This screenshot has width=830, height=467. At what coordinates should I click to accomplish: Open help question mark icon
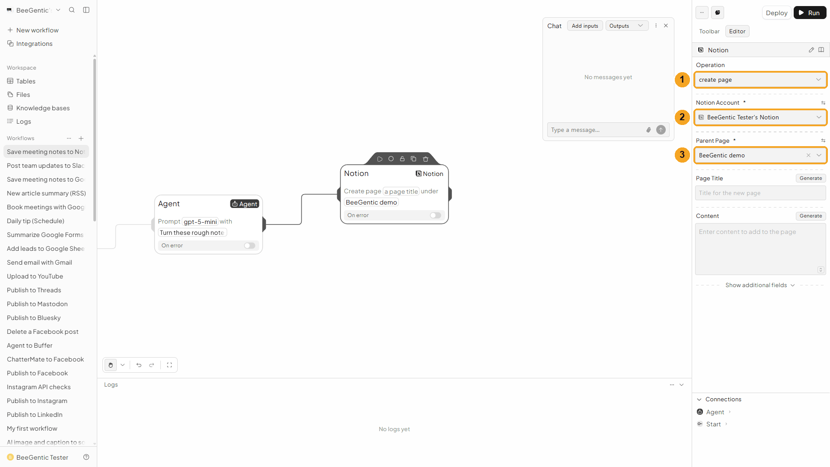86,457
